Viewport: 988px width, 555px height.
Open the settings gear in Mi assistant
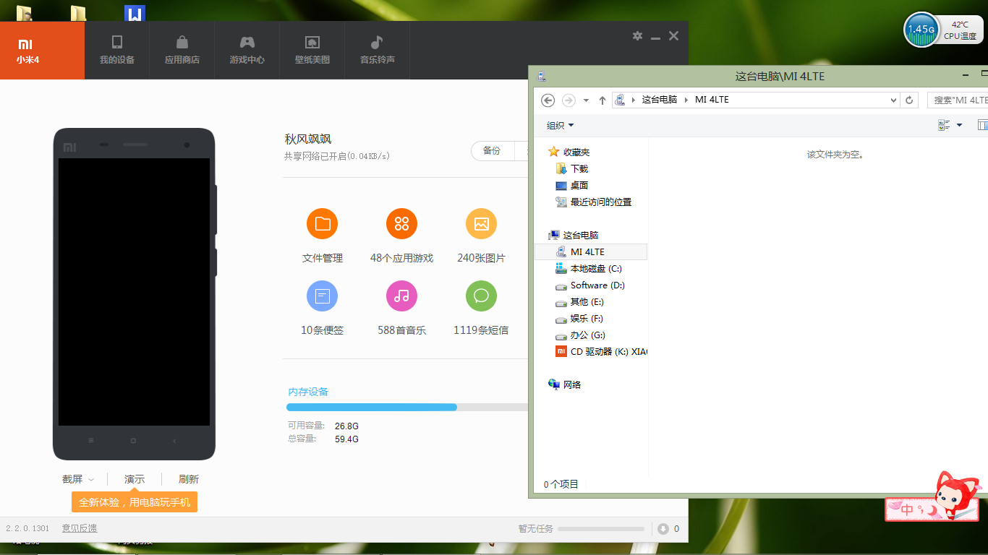(x=637, y=35)
